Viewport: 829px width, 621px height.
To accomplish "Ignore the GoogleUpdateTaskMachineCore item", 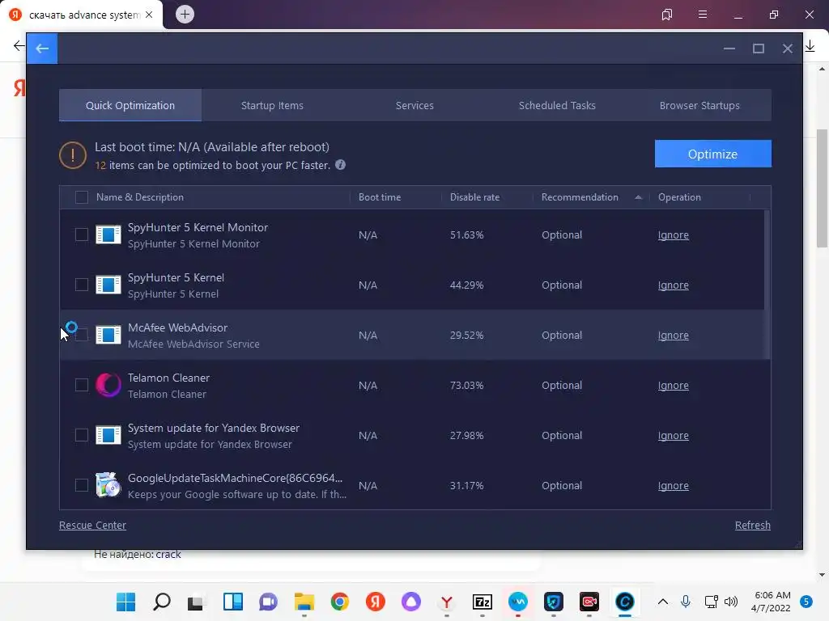I will click(x=673, y=486).
